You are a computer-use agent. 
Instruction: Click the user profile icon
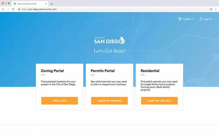click(x=201, y=19)
